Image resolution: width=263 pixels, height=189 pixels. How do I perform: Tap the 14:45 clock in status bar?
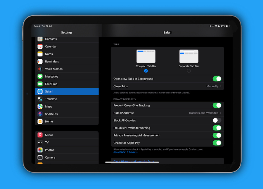coord(37,26)
